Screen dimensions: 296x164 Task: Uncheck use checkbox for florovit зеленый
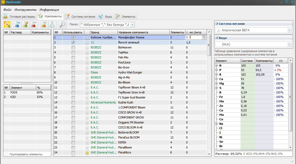(x=73, y=42)
